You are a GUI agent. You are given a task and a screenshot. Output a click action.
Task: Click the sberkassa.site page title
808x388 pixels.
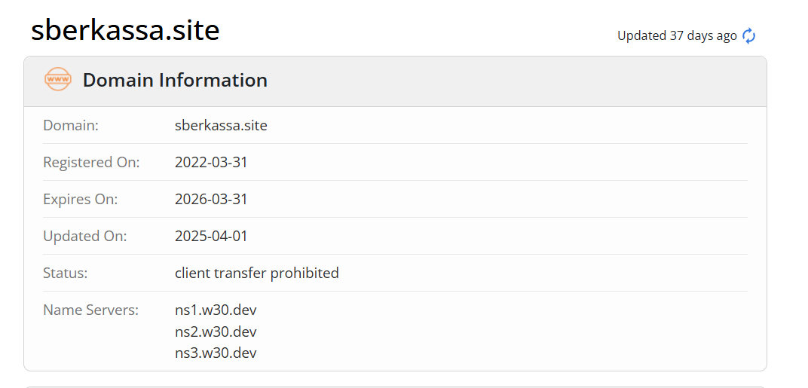[125, 30]
